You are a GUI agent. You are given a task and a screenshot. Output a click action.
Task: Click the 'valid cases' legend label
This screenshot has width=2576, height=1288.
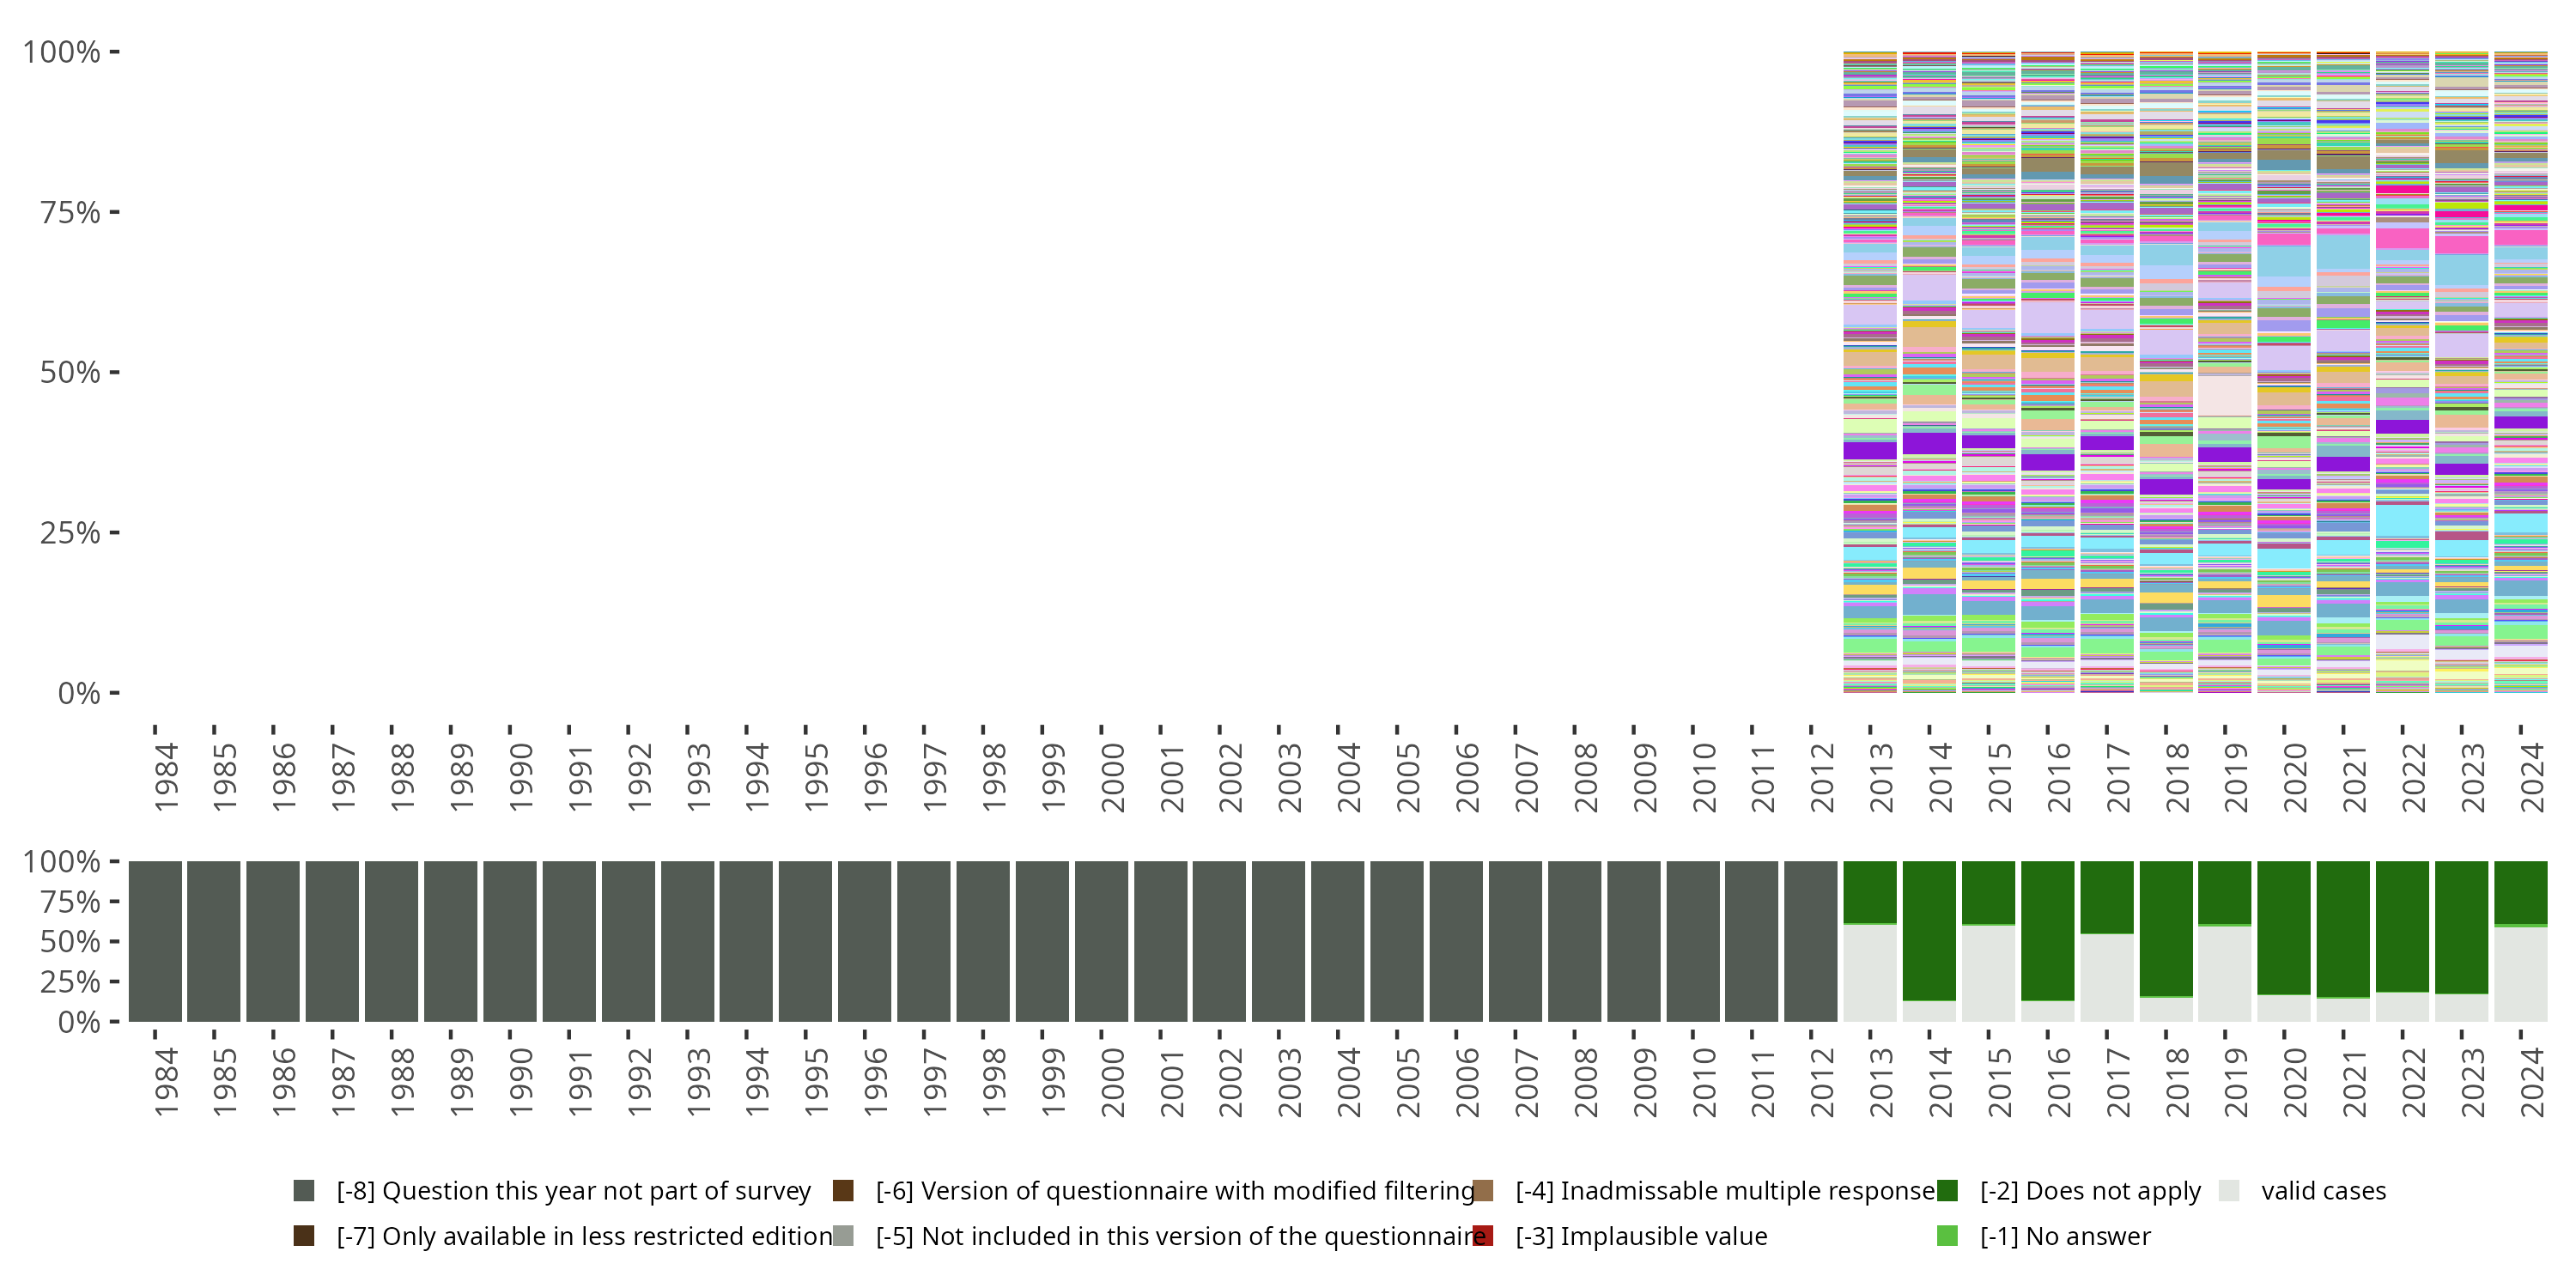pos(2323,1190)
